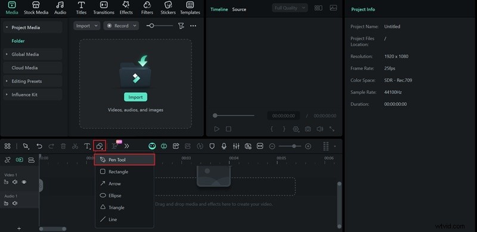The height and width of the screenshot is (232, 477).
Task: Click the scissors split icon
Action: pos(75,146)
